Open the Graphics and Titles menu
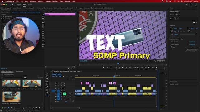This screenshot has height=112, width=200. [x=52, y=1]
